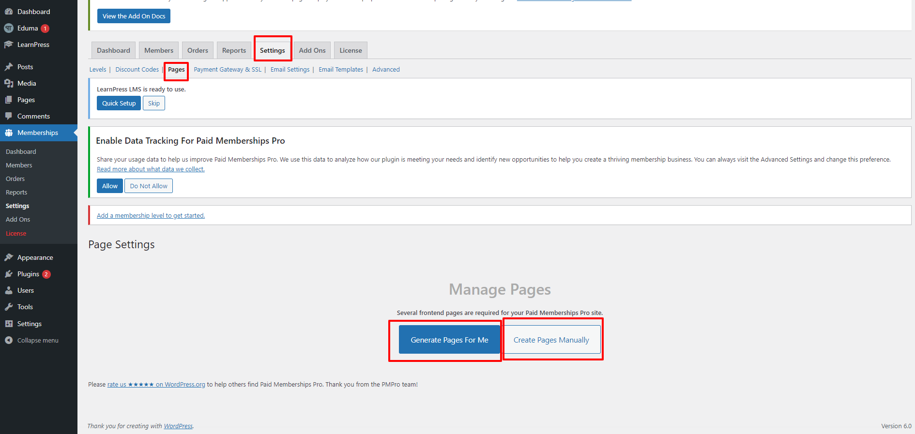
Task: Open Memberships Add Ons submenu item
Action: click(x=18, y=219)
